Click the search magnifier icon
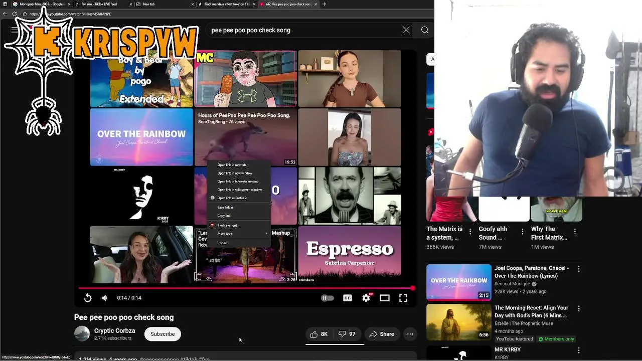Screen dimensions: 642x361 [x=425, y=30]
